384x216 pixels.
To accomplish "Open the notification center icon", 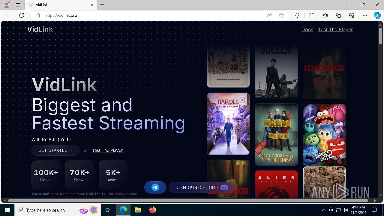I will (374, 210).
